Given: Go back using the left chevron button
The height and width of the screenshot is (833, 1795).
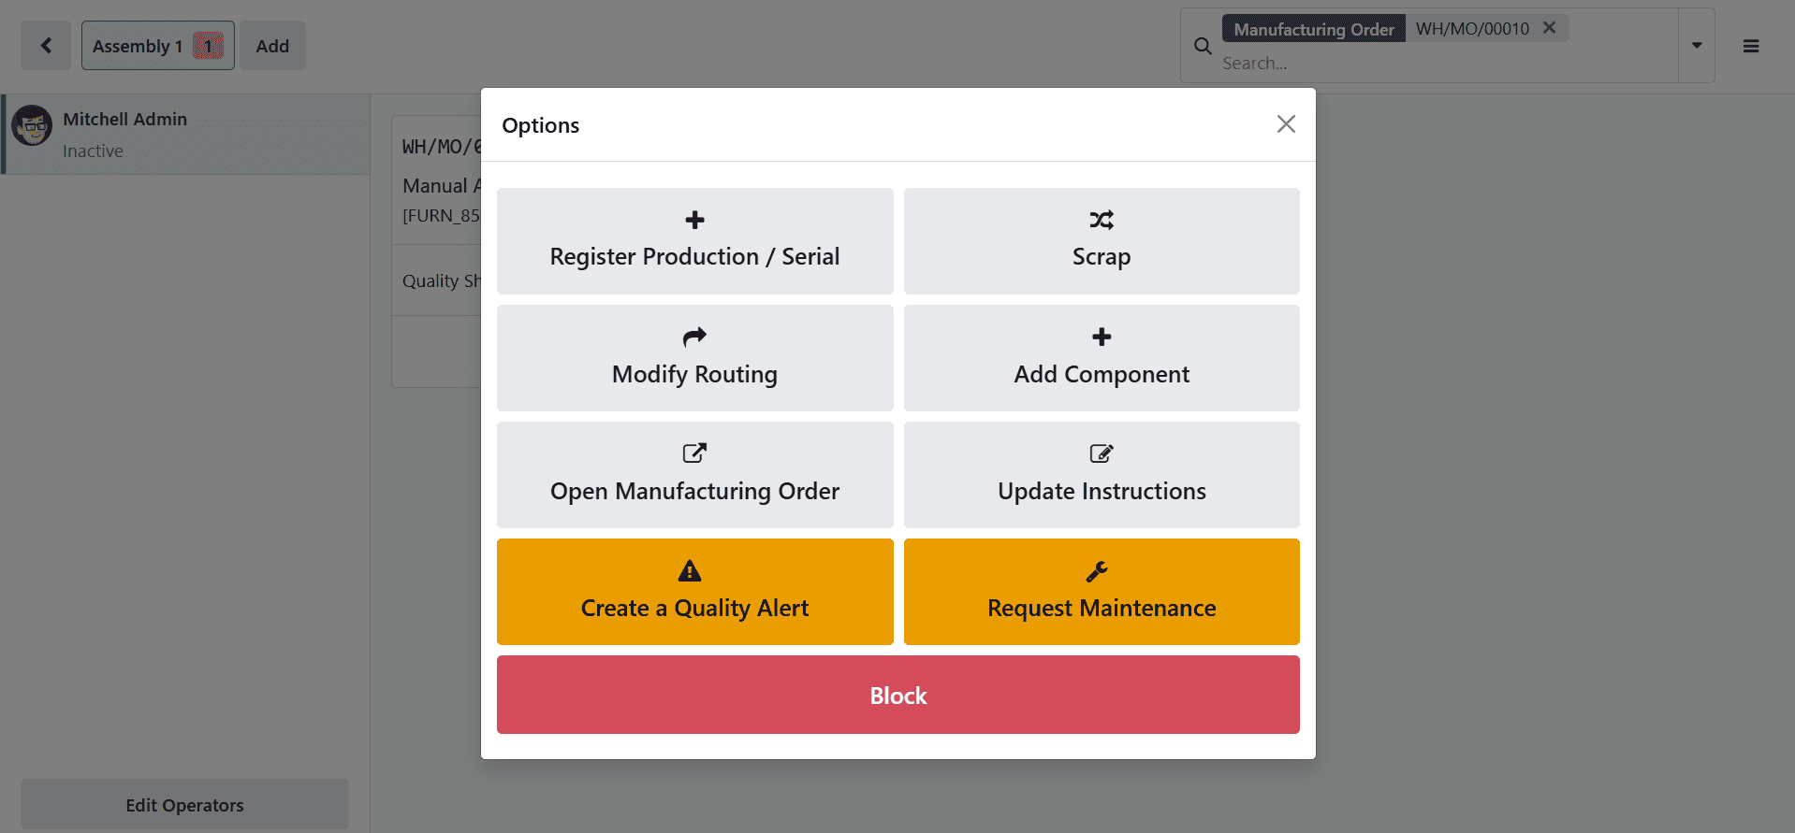Looking at the screenshot, I should (x=46, y=46).
